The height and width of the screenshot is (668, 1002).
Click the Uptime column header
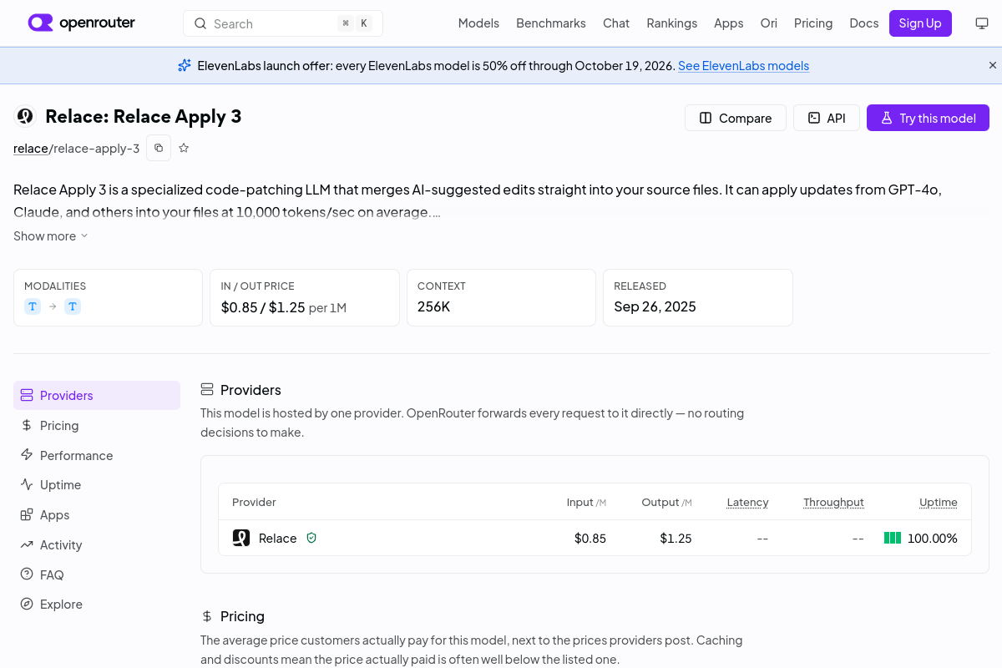coord(939,502)
